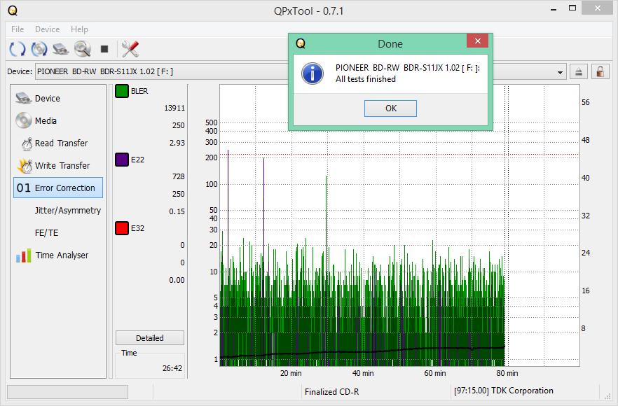Toggle the drive lock icon

[x=600, y=71]
